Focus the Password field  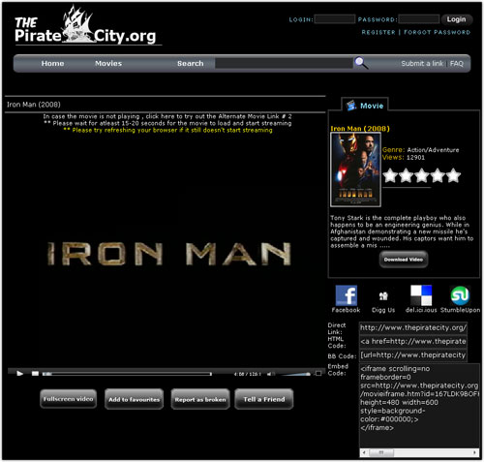[x=419, y=19]
